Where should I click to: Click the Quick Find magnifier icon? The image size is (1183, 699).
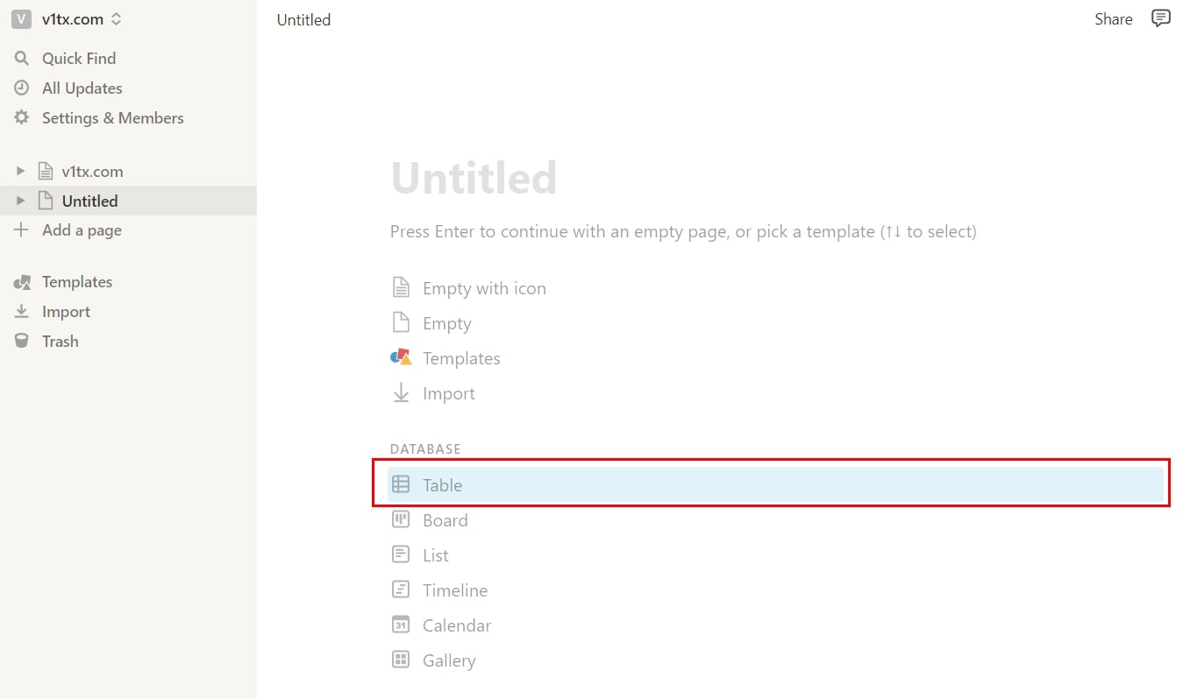point(22,59)
